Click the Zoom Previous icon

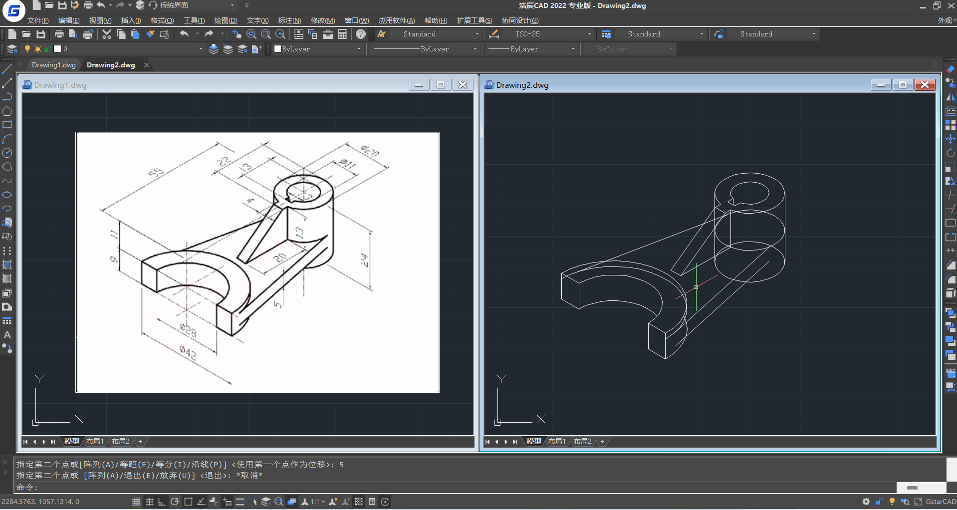[280, 34]
